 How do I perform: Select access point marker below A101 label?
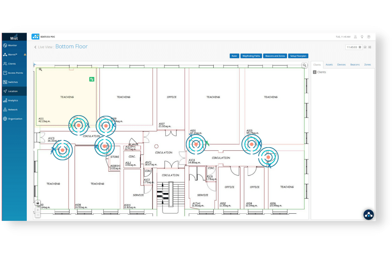tap(196, 144)
